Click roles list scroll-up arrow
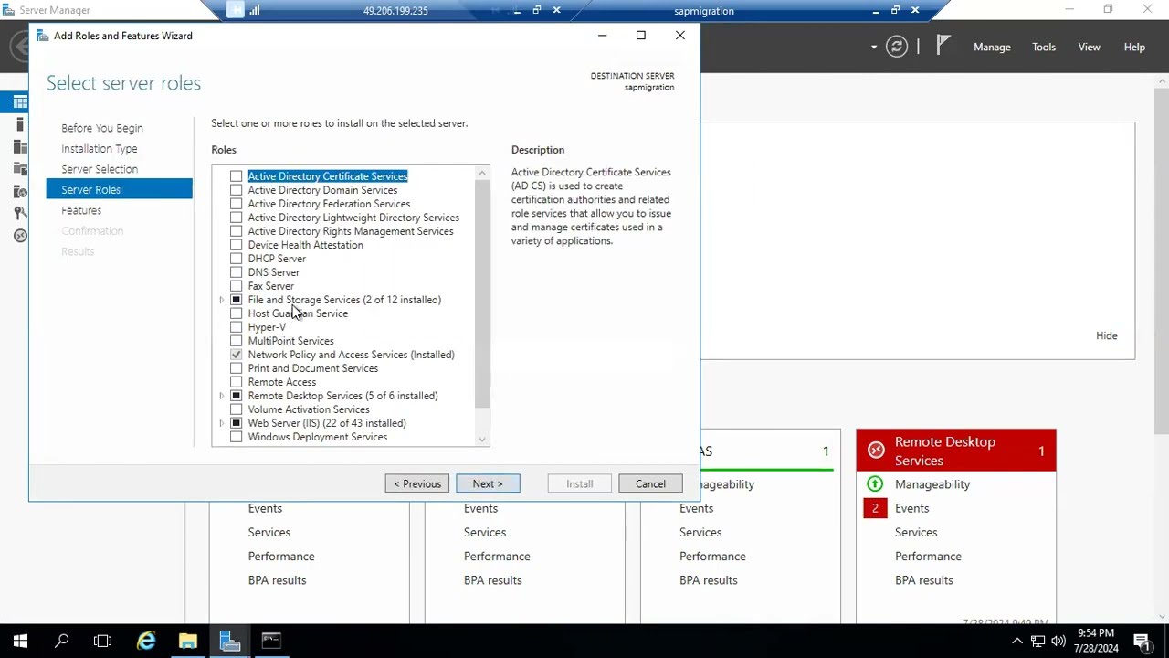The image size is (1169, 658). pyautogui.click(x=482, y=173)
